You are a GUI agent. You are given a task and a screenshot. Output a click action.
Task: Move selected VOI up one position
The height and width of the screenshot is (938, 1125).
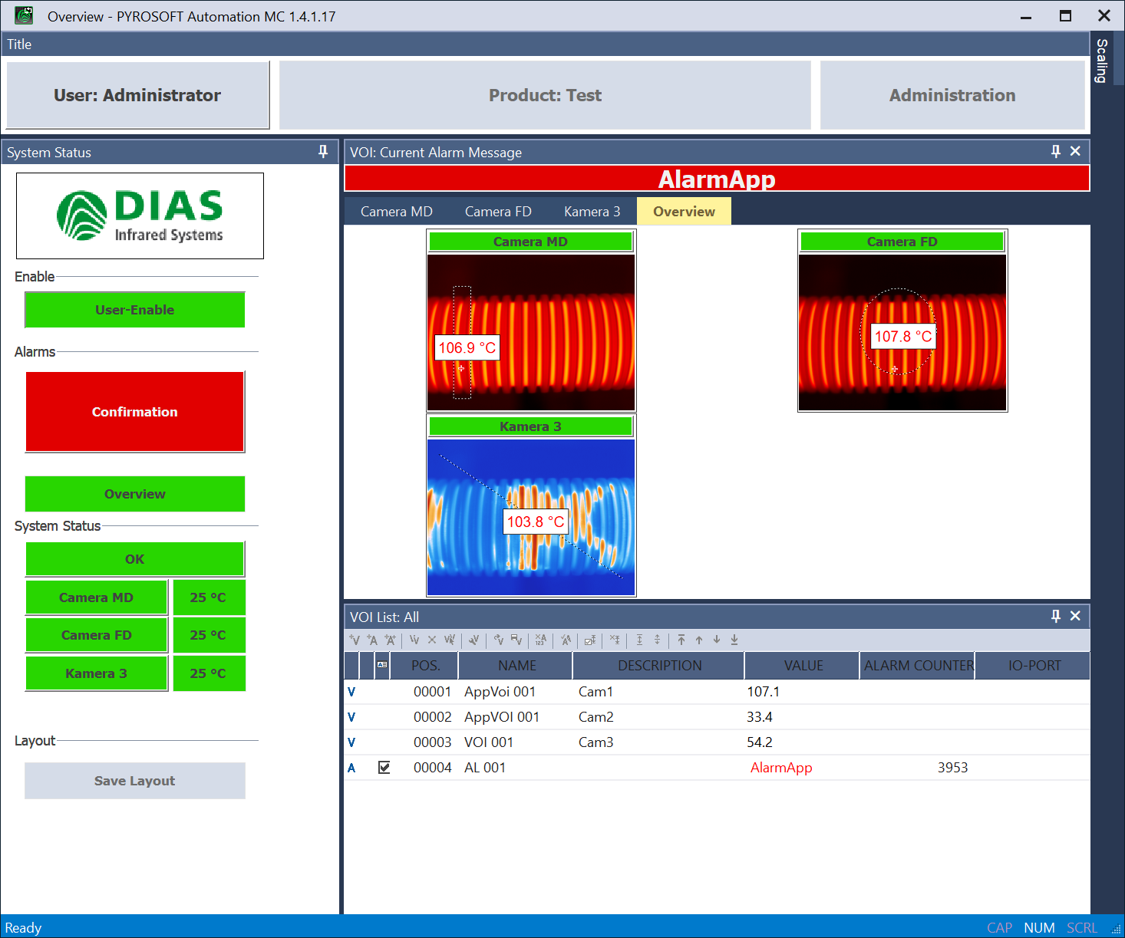point(699,640)
